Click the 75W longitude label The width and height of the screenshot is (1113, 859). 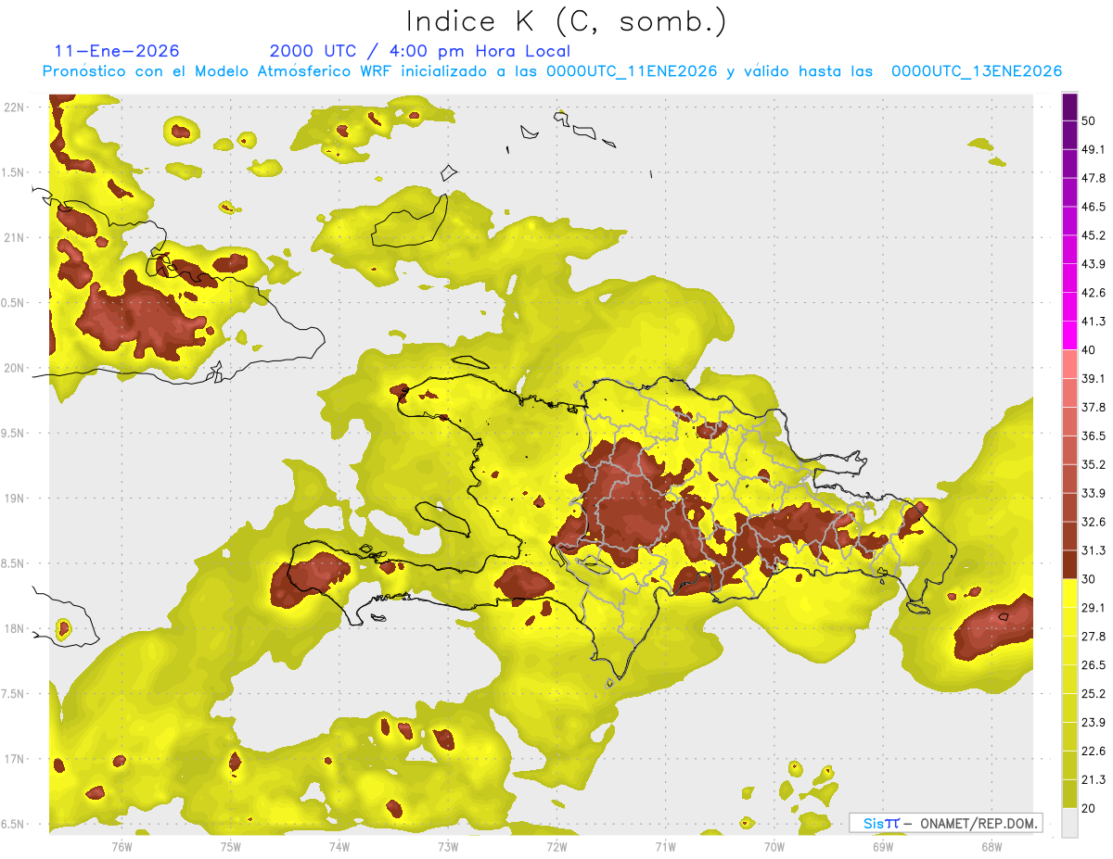[x=231, y=846]
